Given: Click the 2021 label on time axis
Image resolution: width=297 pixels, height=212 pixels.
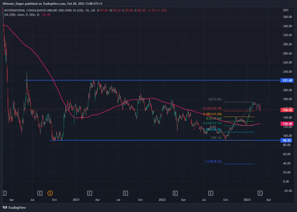Looking at the screenshot, I should tap(76, 200).
